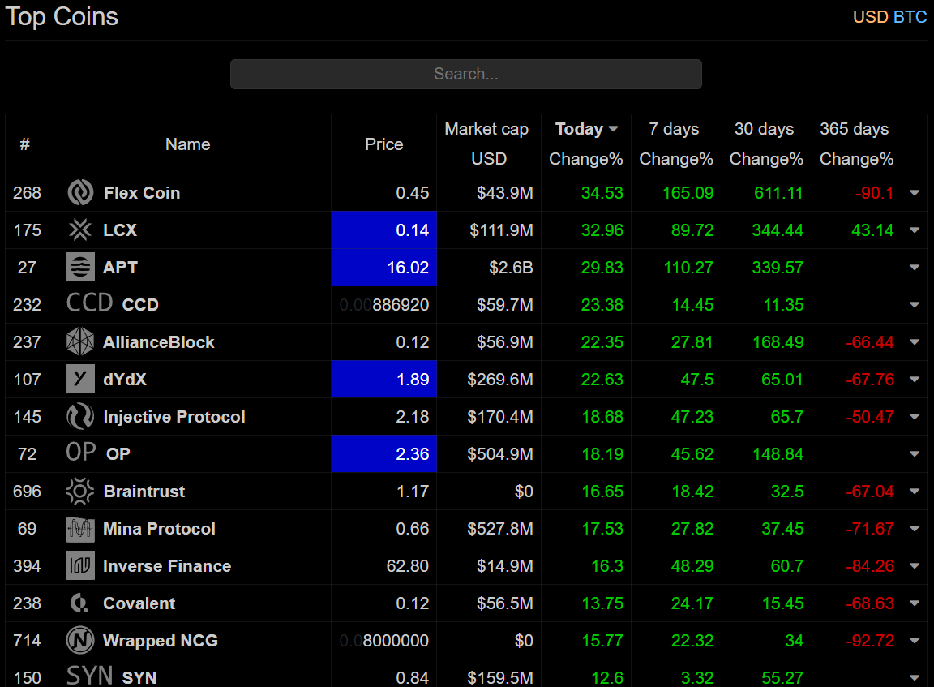Viewport: 934px width, 687px height.
Task: Expand the Braintrust row arrow
Action: point(915,492)
